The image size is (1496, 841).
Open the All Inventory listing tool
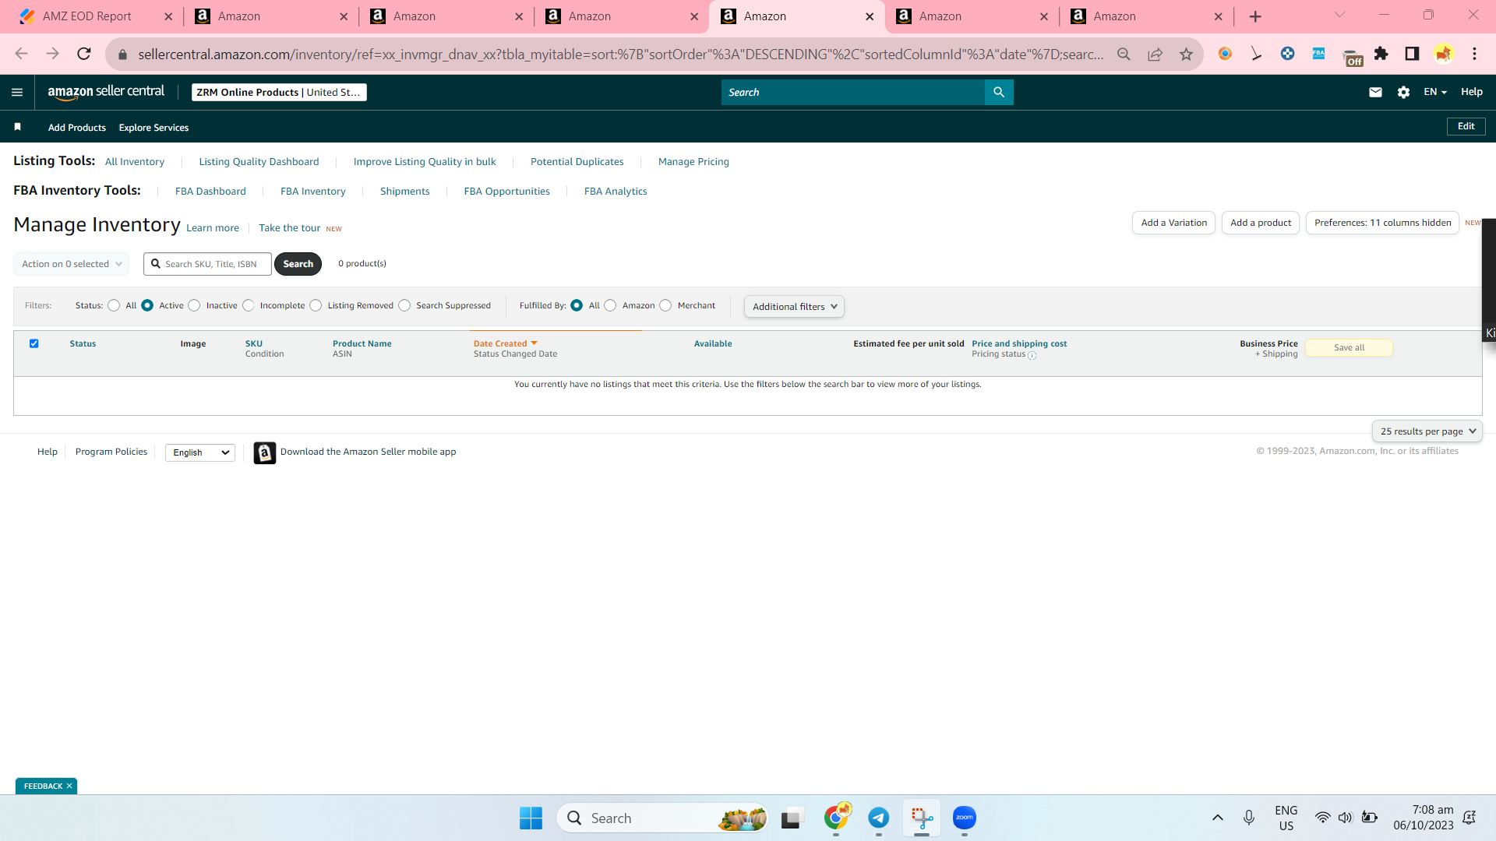(x=135, y=162)
